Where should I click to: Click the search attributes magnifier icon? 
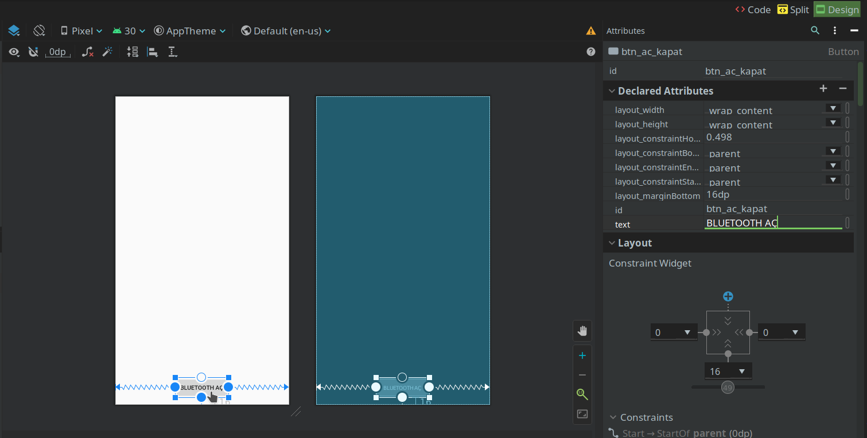815,30
